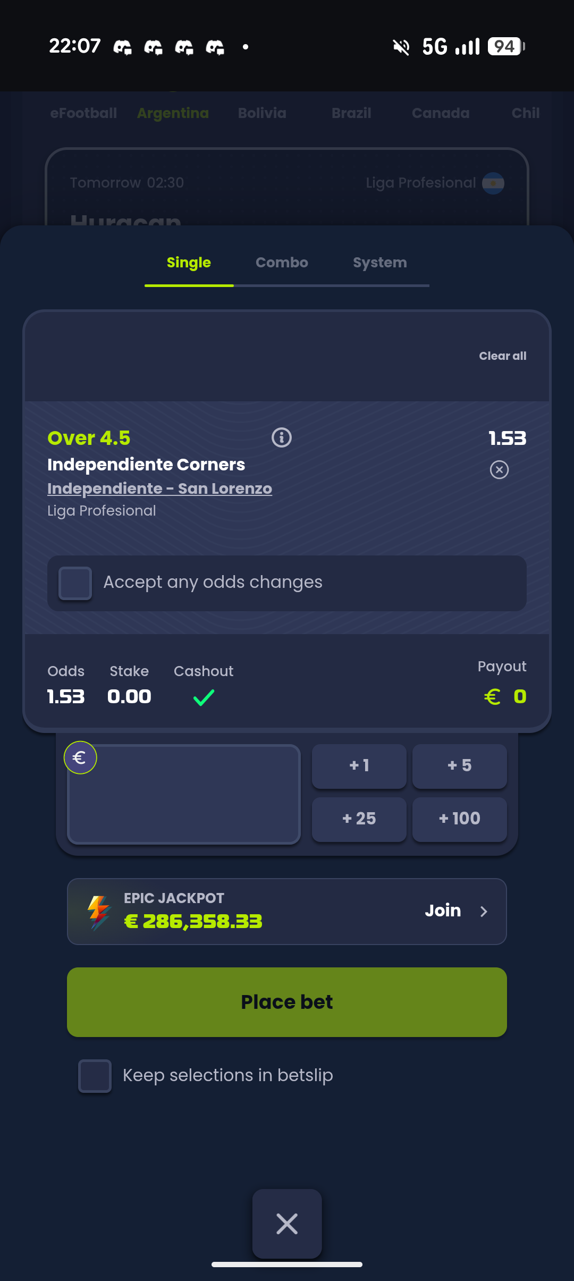Clear all selections from the betslip
This screenshot has width=574, height=1281.
(503, 356)
